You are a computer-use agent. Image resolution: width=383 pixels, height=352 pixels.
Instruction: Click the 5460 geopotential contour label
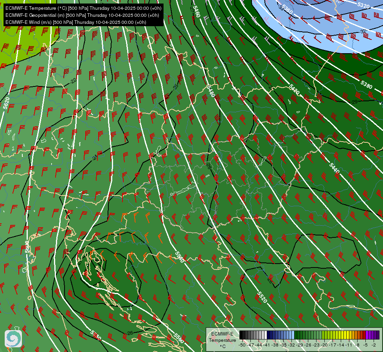click(x=196, y=11)
